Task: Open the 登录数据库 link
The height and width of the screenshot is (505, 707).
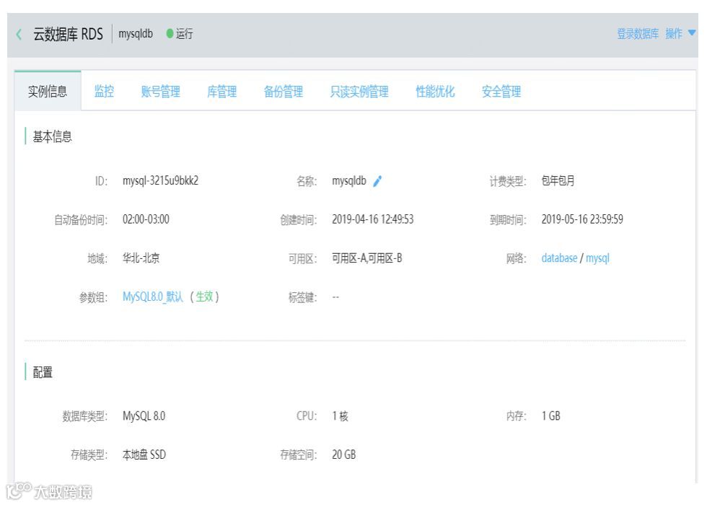Action: [638, 34]
